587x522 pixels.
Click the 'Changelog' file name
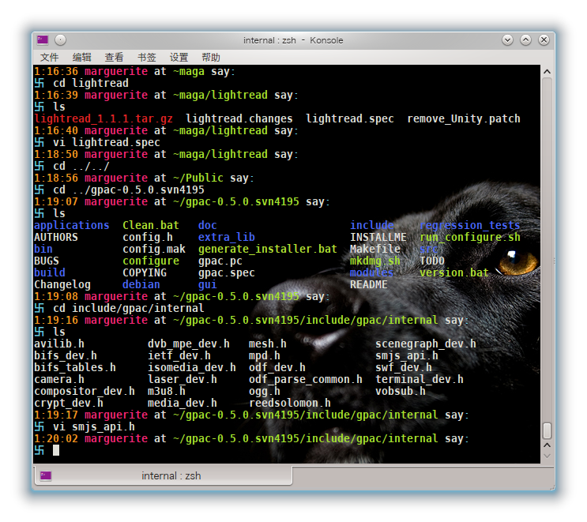[x=62, y=284]
